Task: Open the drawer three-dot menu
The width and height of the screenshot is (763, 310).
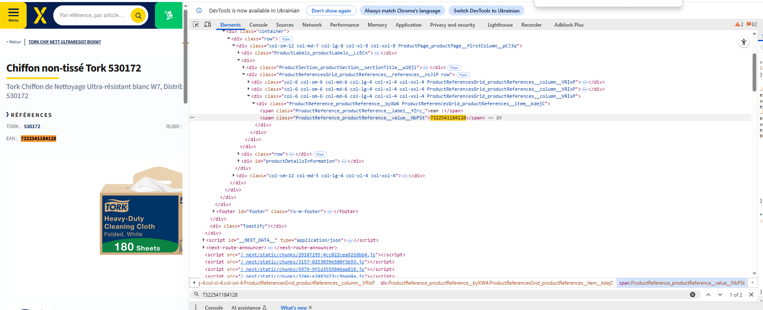Action: click(196, 308)
